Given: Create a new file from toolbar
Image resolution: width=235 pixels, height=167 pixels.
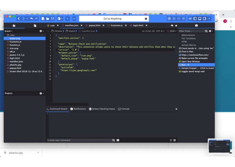Looking at the screenshot, I should coord(43,19).
